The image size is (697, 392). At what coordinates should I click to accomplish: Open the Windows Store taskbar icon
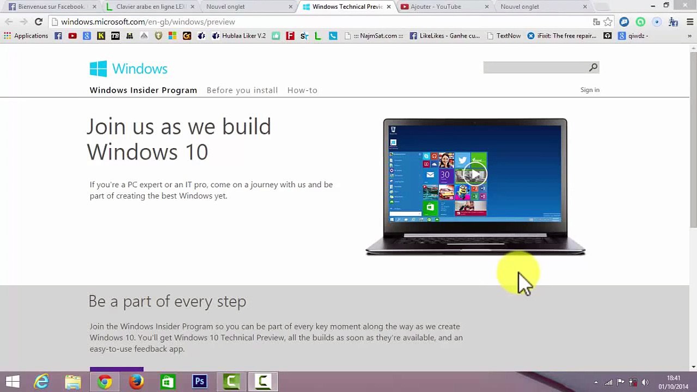[168, 382]
